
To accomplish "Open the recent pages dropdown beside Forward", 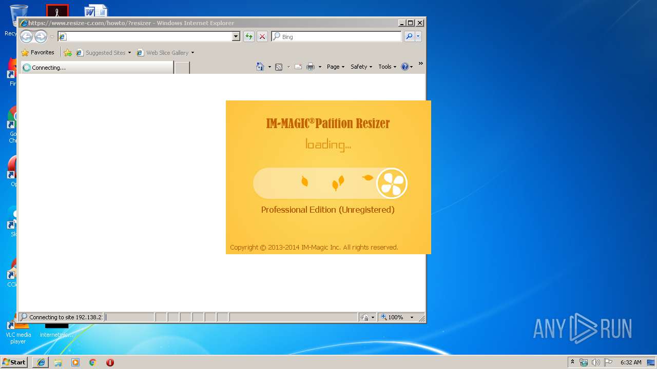I will [x=52, y=37].
